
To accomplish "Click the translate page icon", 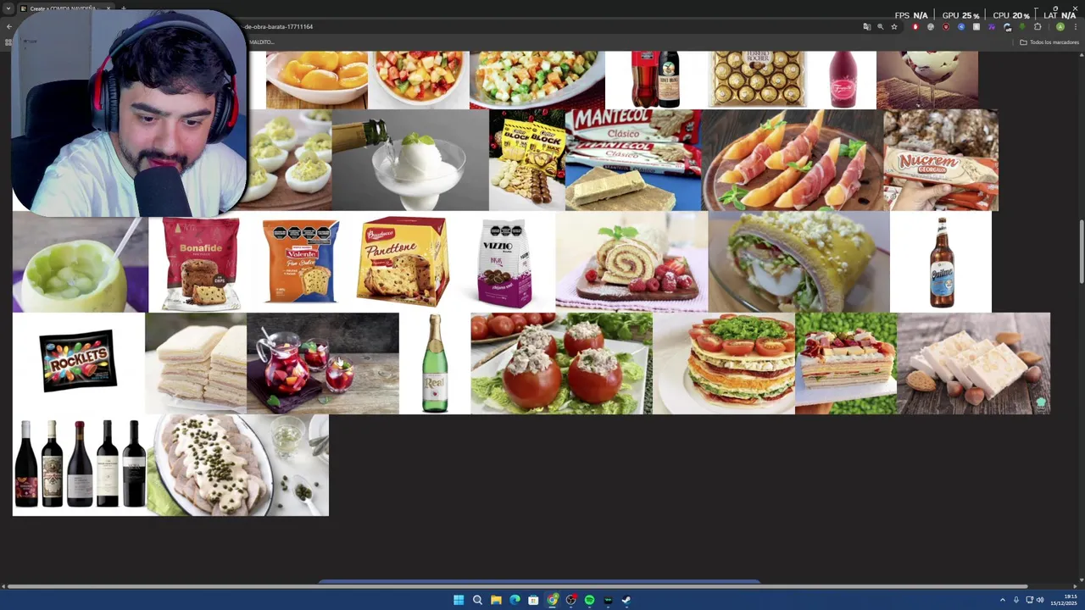I will click(866, 27).
